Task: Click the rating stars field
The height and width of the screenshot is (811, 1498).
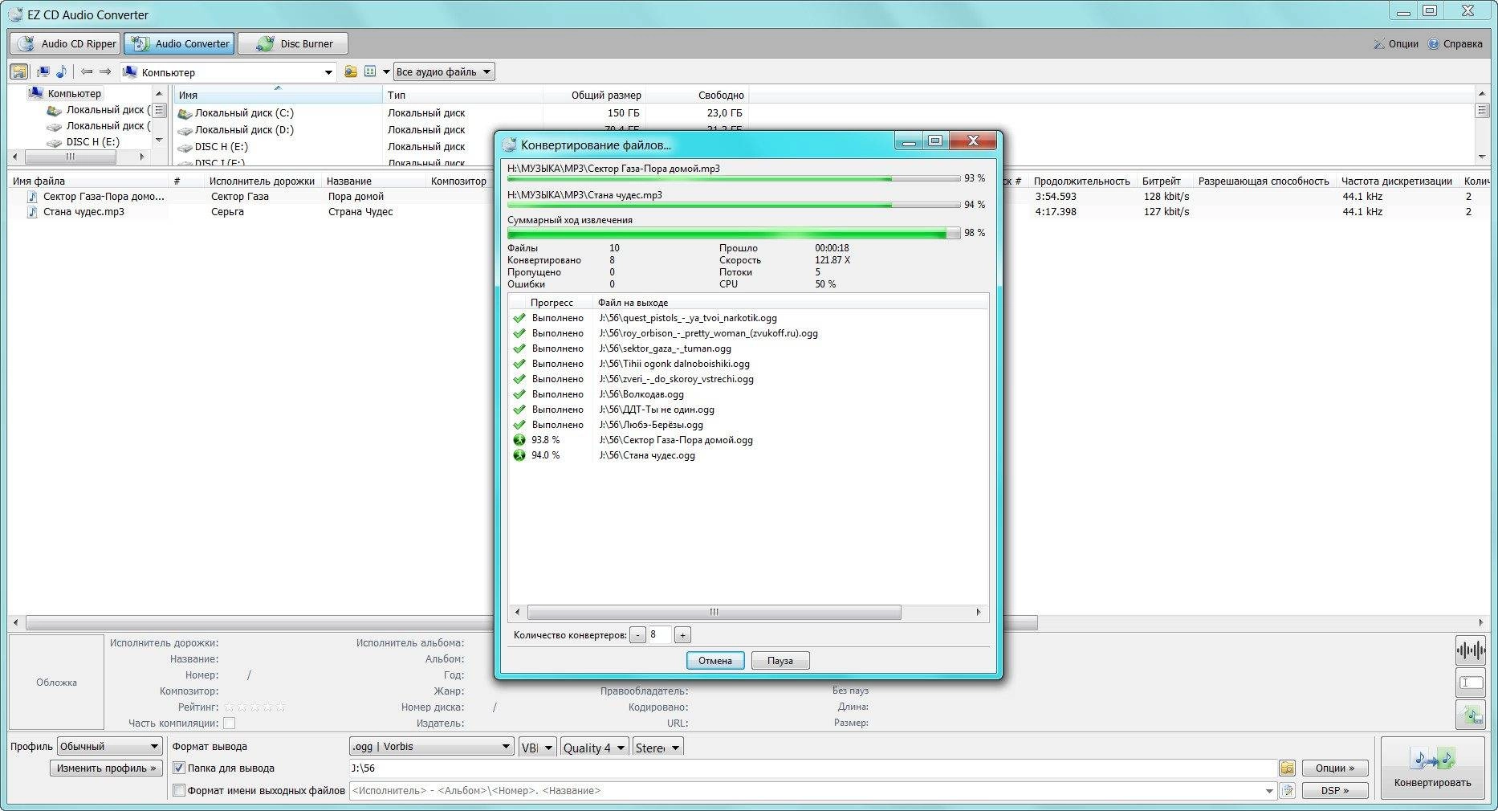Action: (254, 707)
